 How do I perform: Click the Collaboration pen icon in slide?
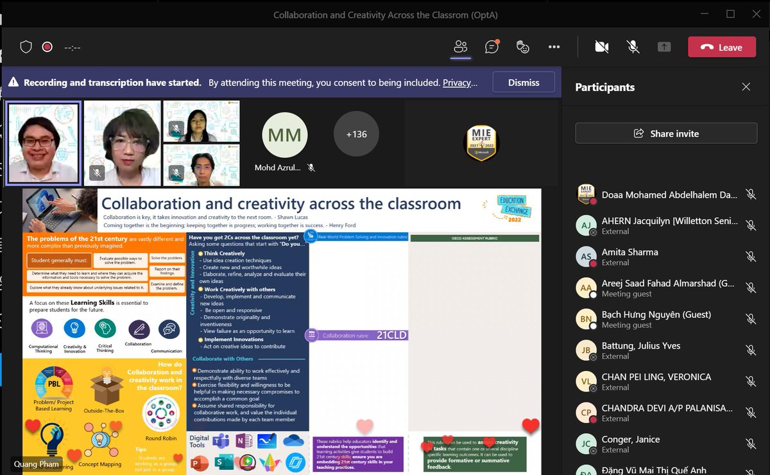pyautogui.click(x=139, y=330)
